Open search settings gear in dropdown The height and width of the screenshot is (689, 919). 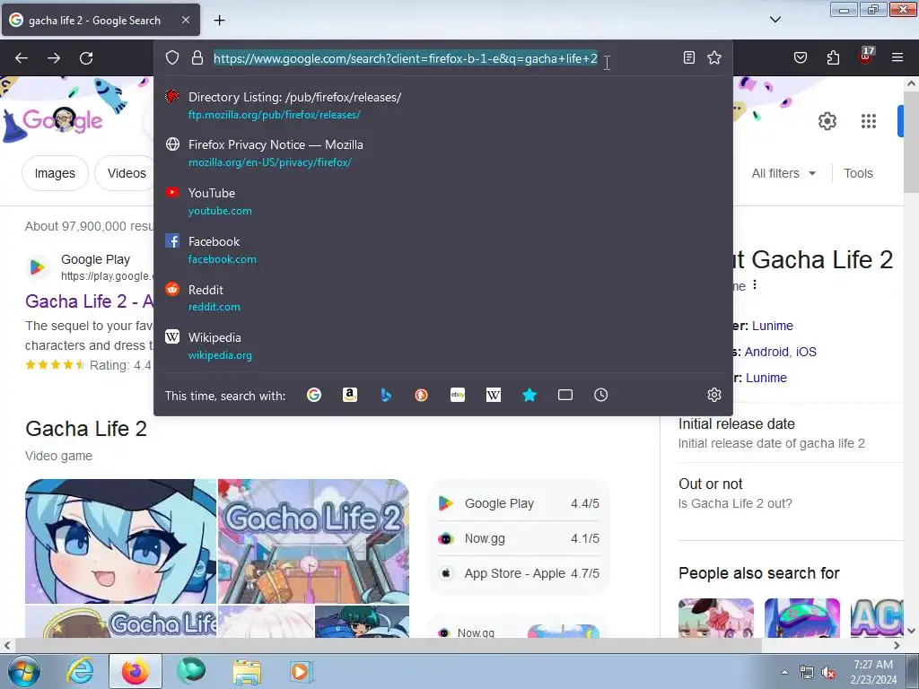click(713, 395)
